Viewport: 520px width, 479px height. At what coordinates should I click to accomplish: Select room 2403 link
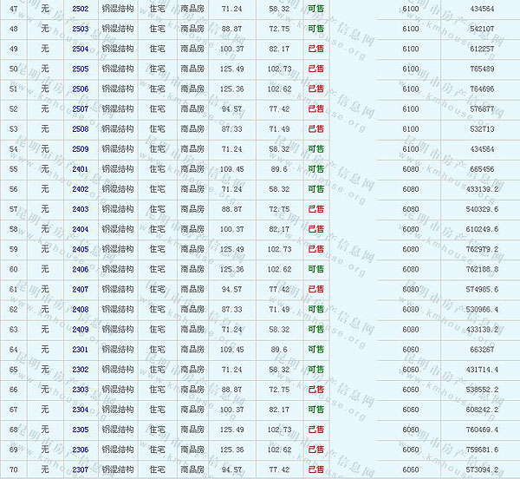[80, 209]
